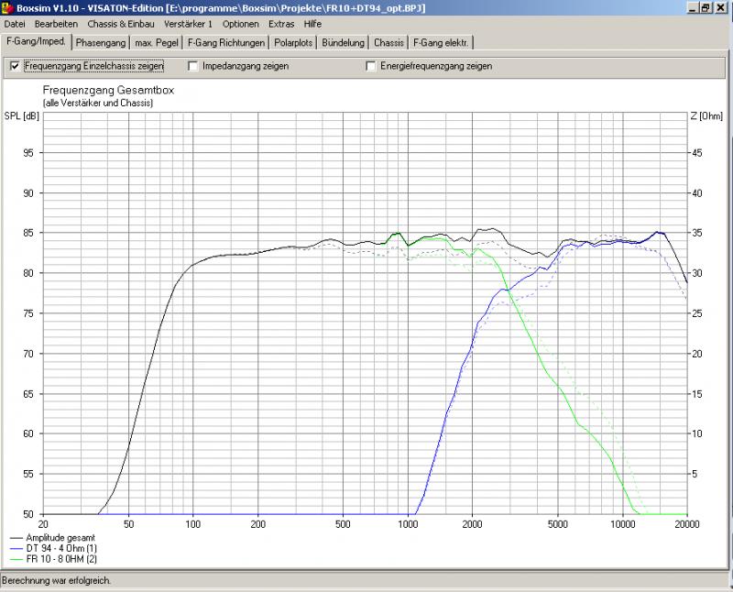733x592 pixels.
Task: Switch to the Phasengang tab
Action: [101, 42]
